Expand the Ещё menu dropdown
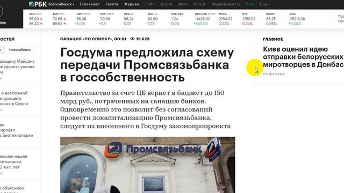 264,4
